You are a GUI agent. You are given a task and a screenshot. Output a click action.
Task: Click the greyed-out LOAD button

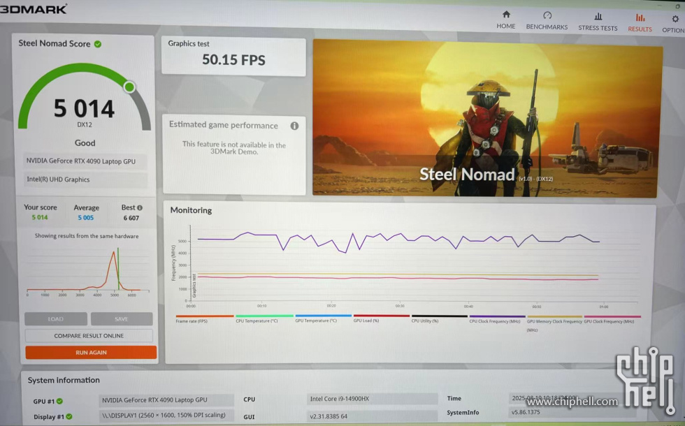click(x=55, y=319)
